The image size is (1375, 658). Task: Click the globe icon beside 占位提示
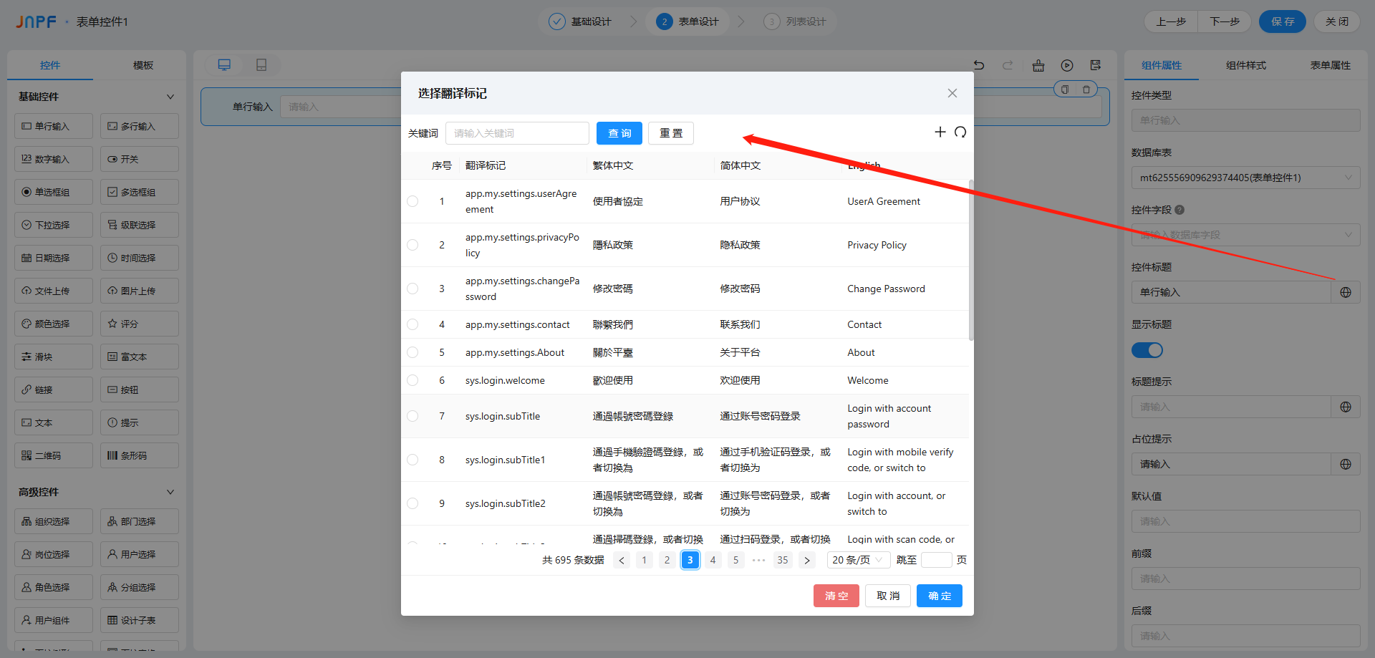pos(1346,464)
